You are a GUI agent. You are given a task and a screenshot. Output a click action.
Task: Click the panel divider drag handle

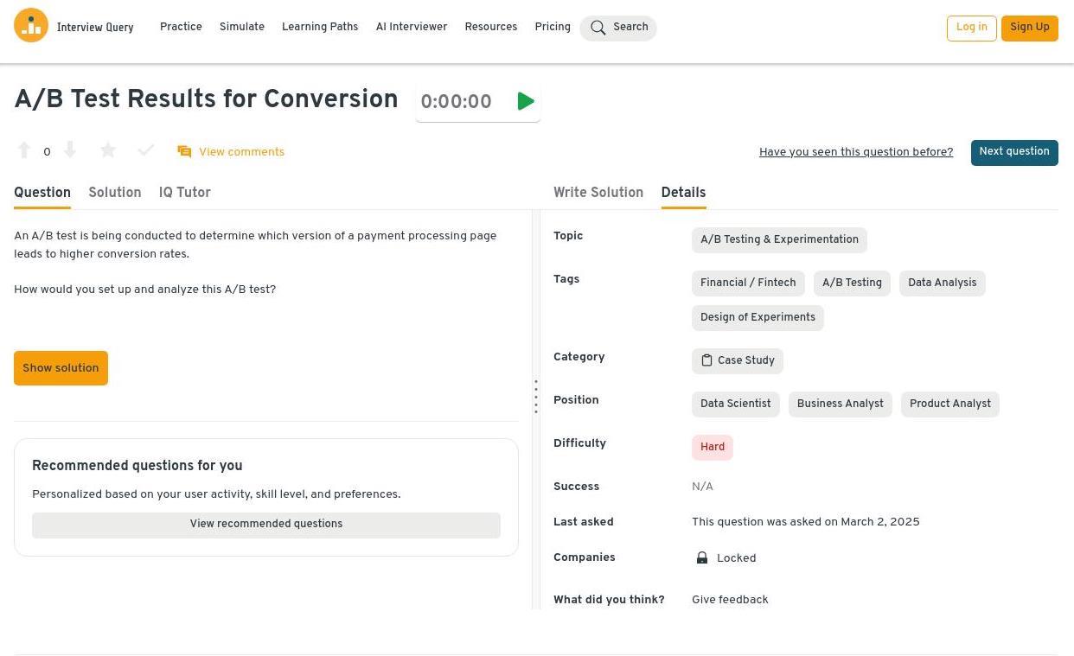[x=536, y=397]
